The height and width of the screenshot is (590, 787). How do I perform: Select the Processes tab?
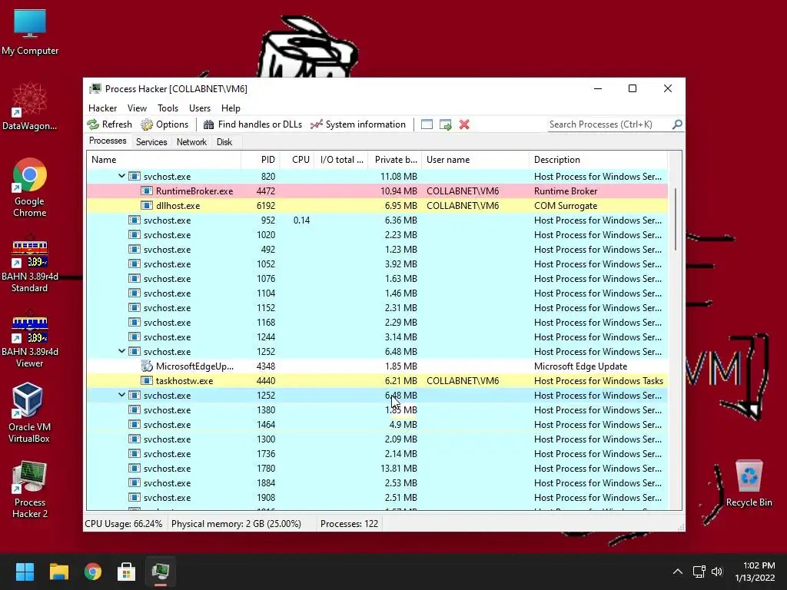108,141
